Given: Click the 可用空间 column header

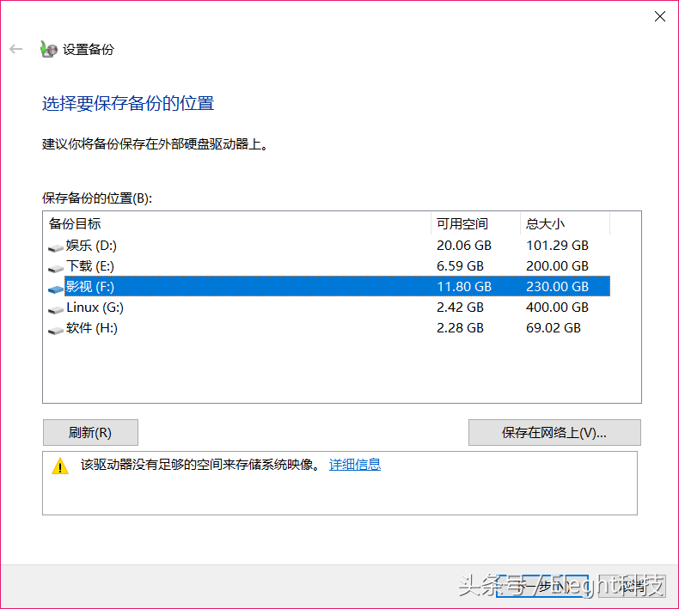Looking at the screenshot, I should pyautogui.click(x=475, y=224).
